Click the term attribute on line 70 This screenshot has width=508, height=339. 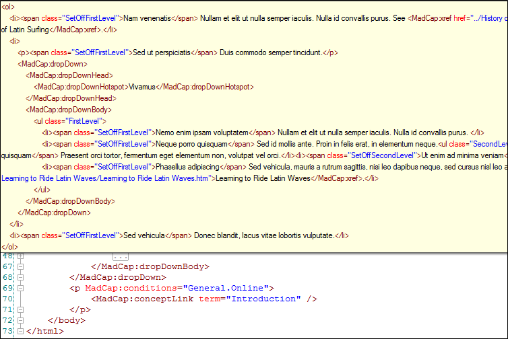coord(210,299)
